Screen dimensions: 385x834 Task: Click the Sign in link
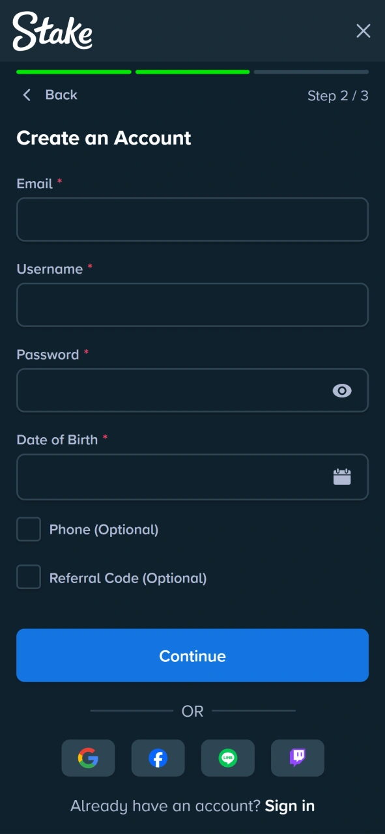point(289,806)
